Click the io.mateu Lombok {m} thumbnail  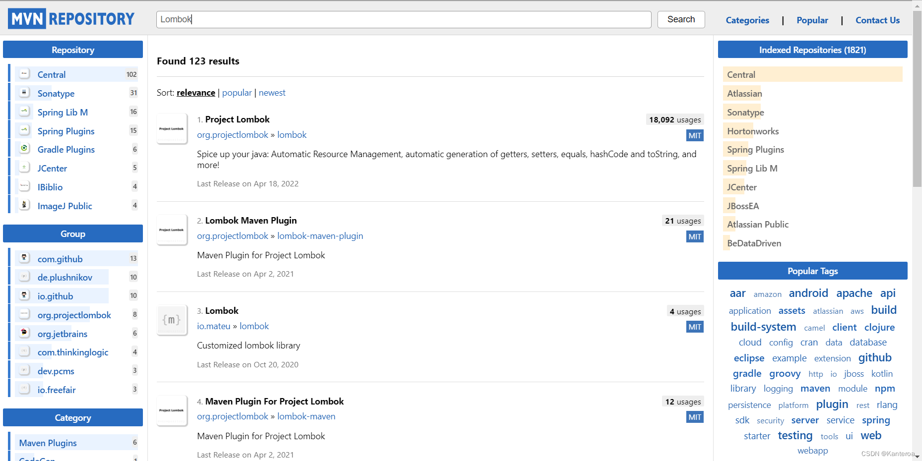pos(172,320)
